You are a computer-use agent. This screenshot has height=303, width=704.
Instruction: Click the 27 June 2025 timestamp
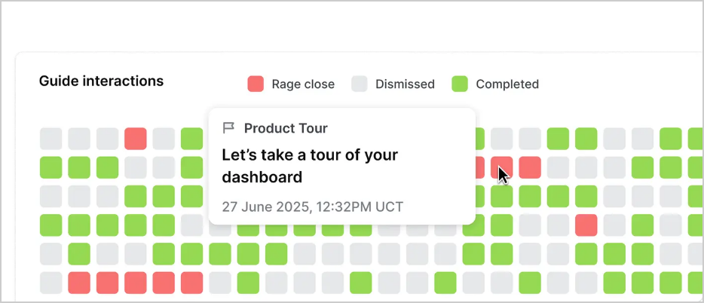312,206
